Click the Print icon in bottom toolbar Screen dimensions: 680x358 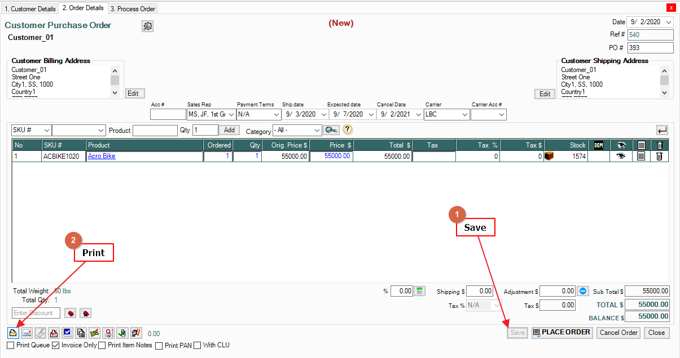click(x=13, y=333)
